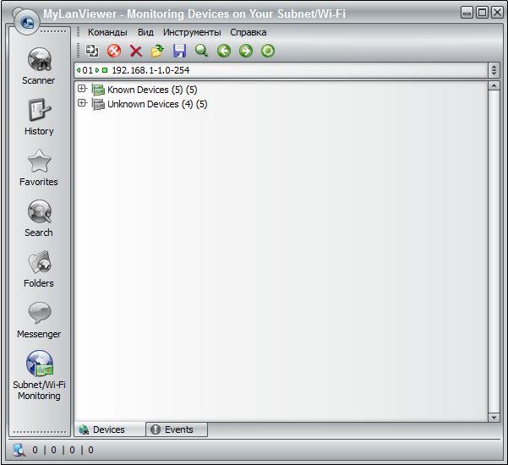Click the Unknown Devices gray network icon
The width and height of the screenshot is (508, 465).
click(98, 104)
